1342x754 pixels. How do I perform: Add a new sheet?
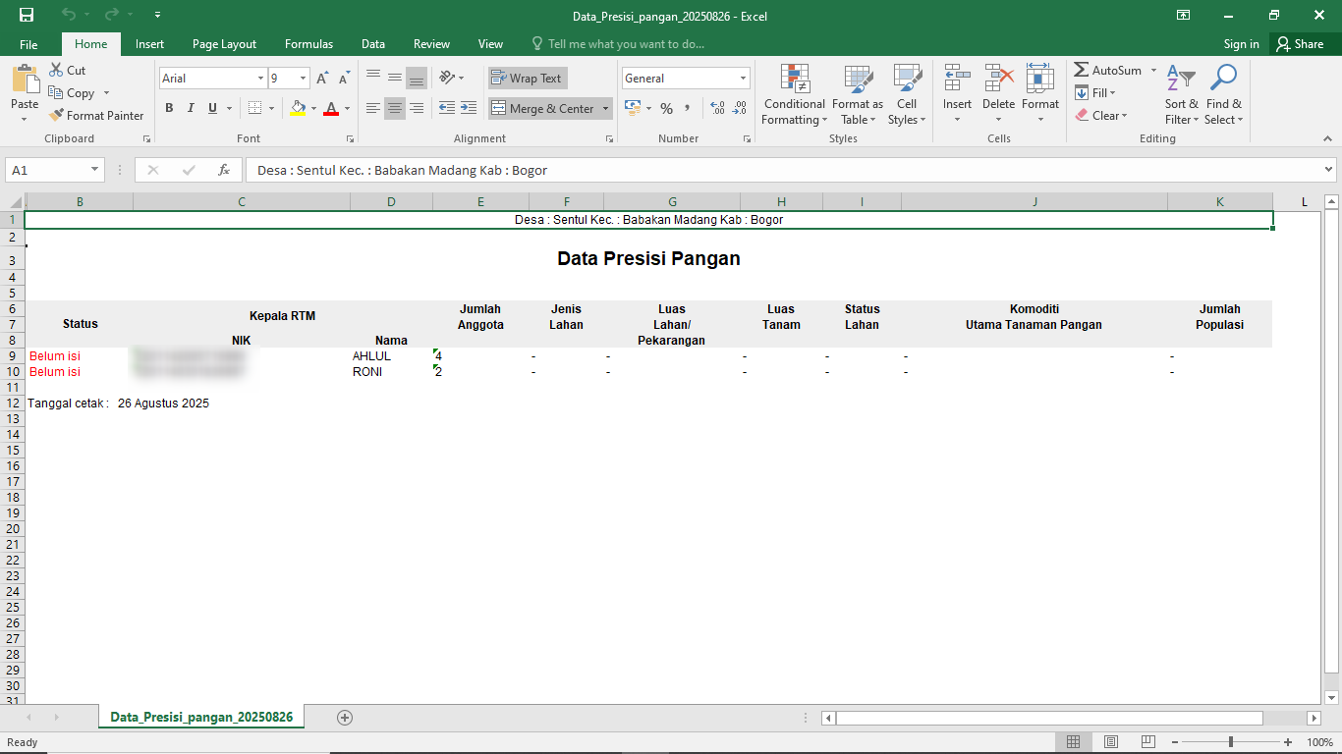[344, 718]
